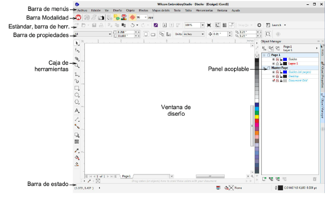The height and width of the screenshot is (200, 325).
Task: Click the New Layer icon in Object Manager
Action: point(264,179)
